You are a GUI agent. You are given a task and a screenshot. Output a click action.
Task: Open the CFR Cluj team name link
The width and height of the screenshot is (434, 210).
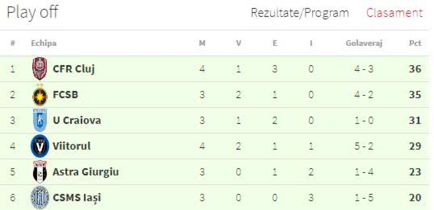pos(74,69)
